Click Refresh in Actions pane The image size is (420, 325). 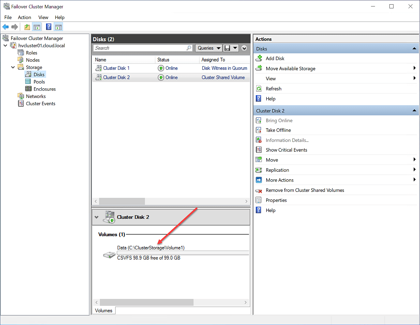[273, 89]
